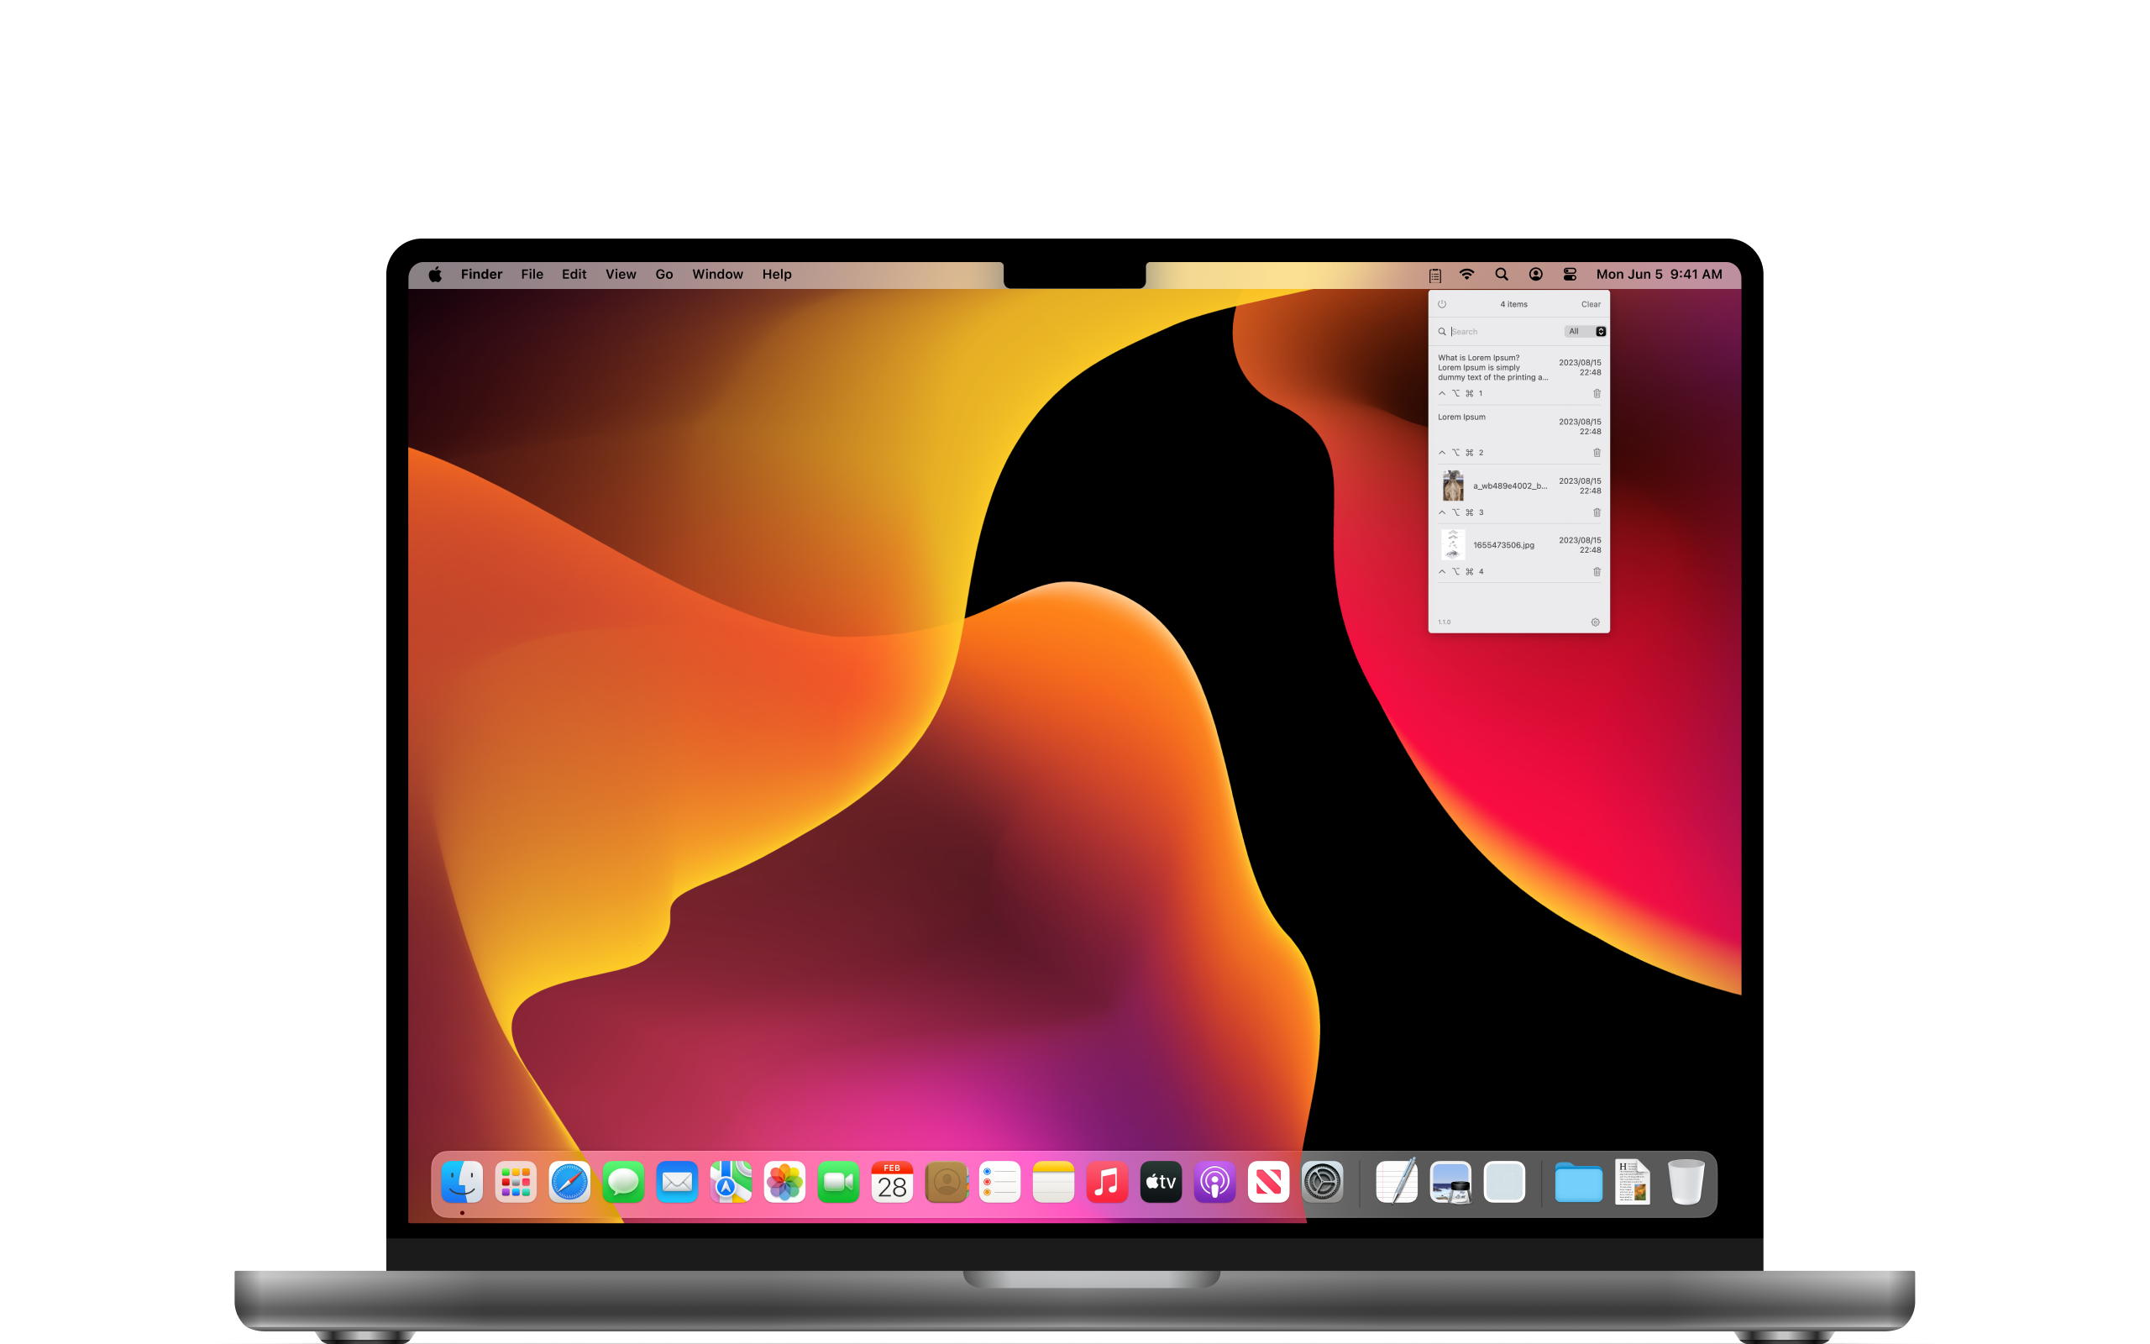Screen dimensions: 2150x1344
Task: Open News from the Dock
Action: click(x=1269, y=1182)
